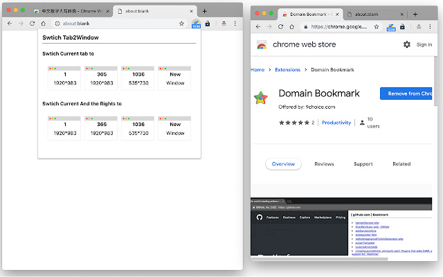Open Chrome three-dot menu in right window

430,26
